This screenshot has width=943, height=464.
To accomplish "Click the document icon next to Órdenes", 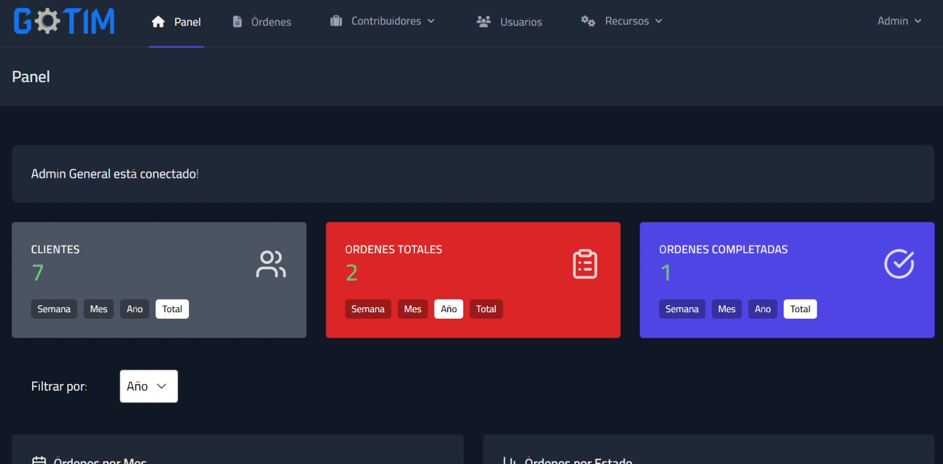I will point(237,22).
